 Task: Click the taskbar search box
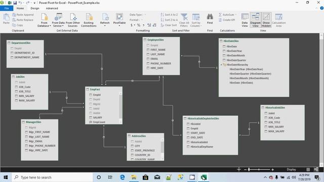[x=52, y=177]
